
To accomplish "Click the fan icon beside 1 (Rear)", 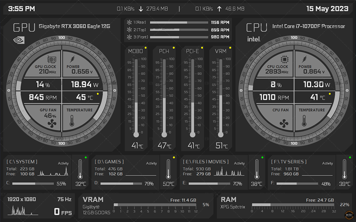I will pyautogui.click(x=129, y=22).
